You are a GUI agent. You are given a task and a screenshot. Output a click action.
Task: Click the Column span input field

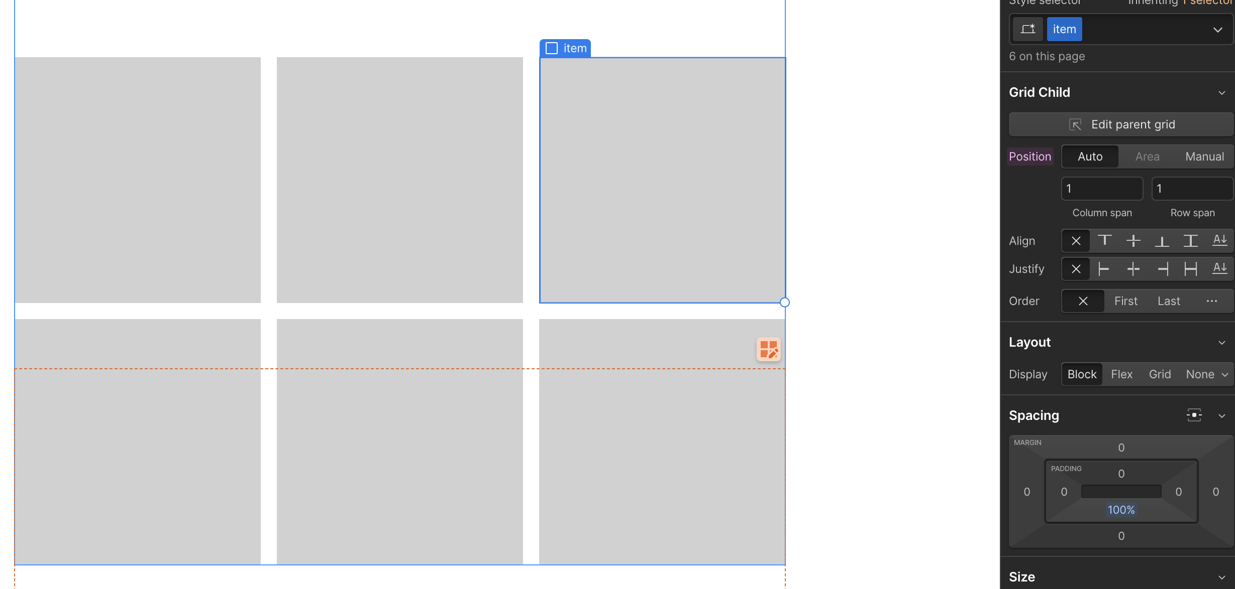point(1102,189)
